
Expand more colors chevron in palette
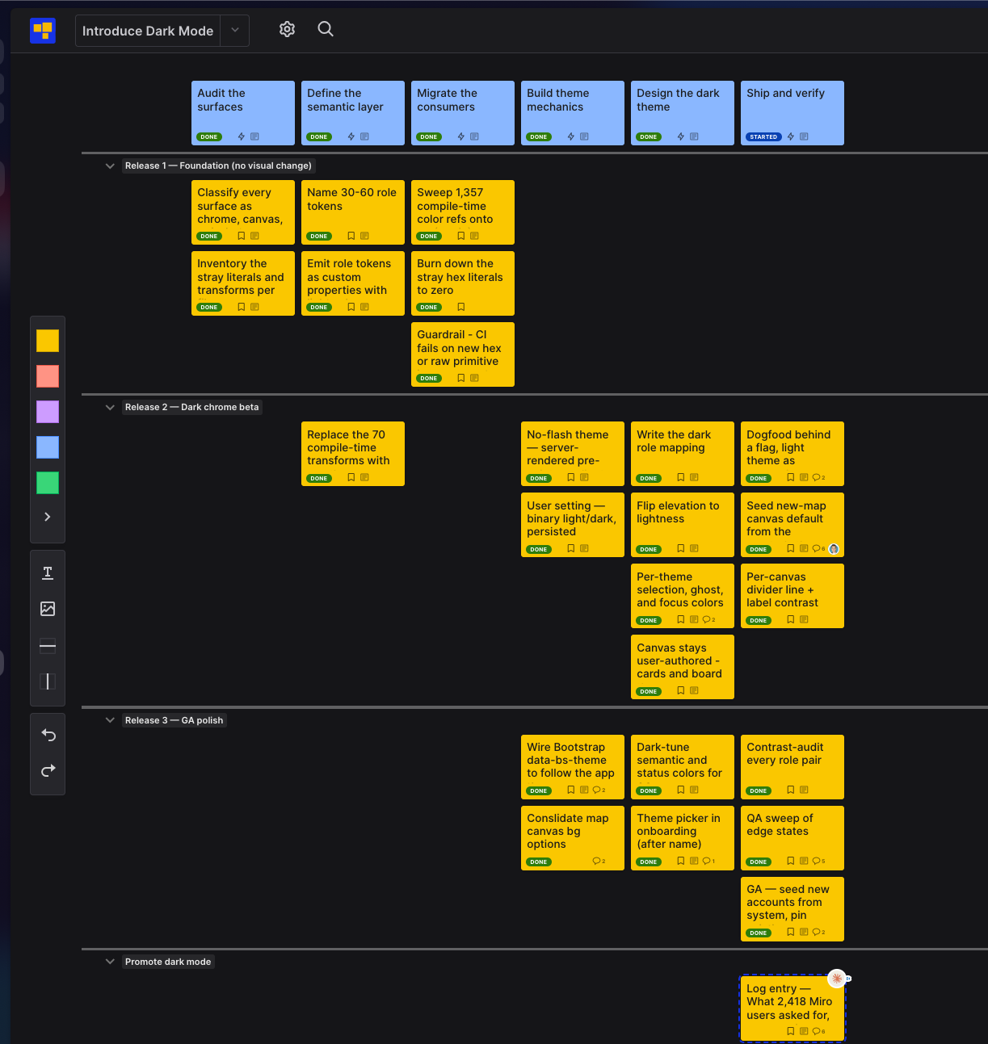point(48,517)
